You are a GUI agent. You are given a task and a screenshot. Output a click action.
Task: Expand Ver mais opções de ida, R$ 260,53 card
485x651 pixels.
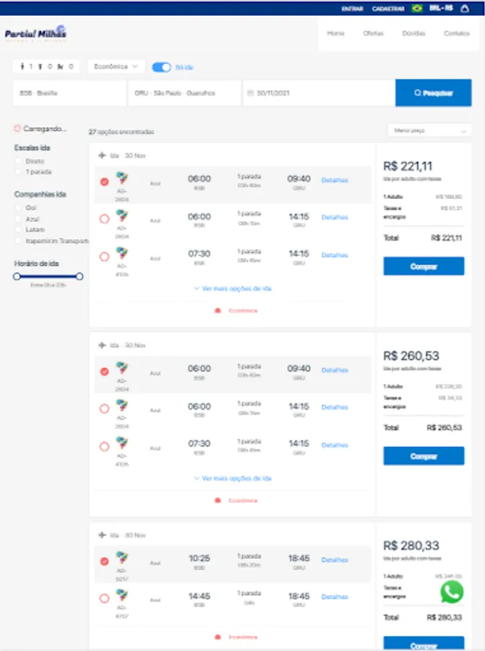(233, 478)
